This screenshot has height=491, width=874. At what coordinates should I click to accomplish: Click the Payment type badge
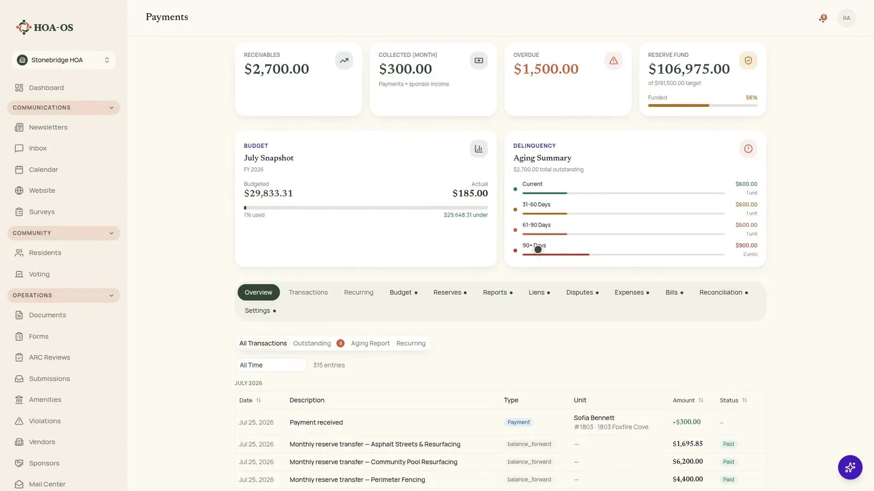518,422
